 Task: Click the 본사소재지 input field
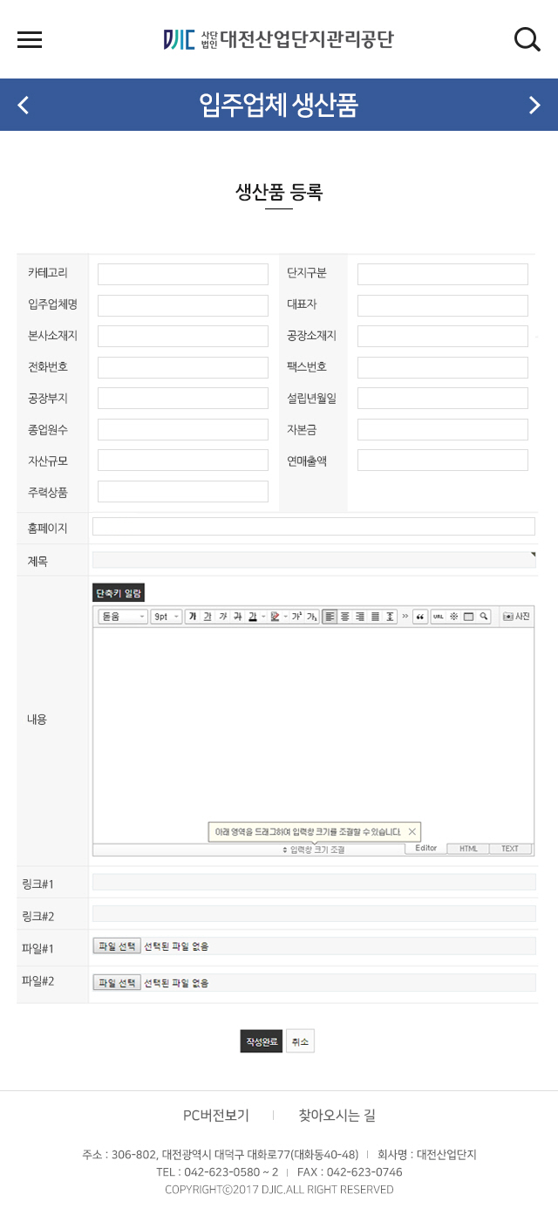coord(183,337)
